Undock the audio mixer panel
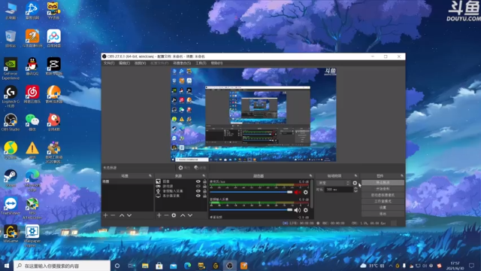481x271 pixels. [x=310, y=175]
